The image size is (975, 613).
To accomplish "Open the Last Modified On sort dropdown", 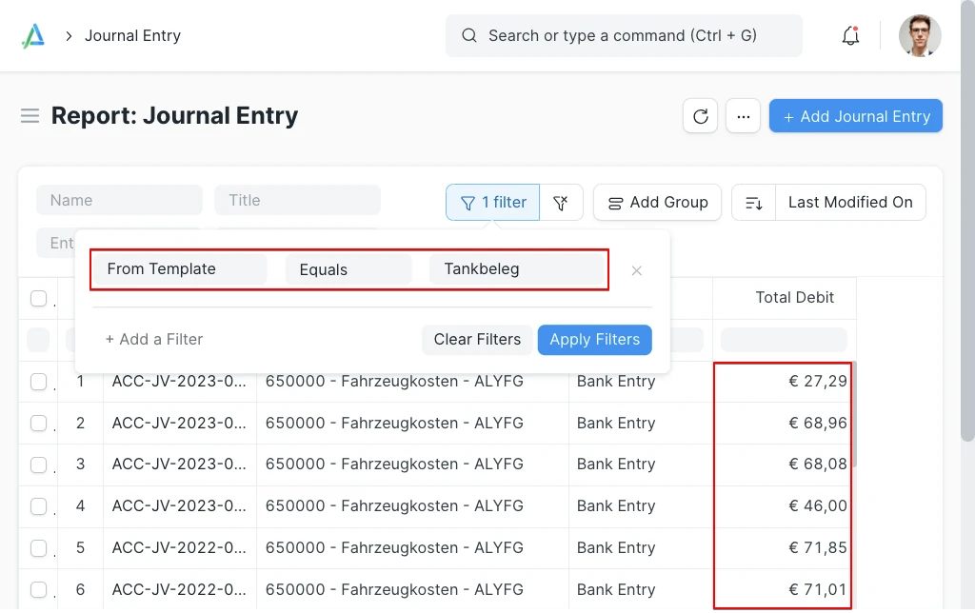I will 850,202.
